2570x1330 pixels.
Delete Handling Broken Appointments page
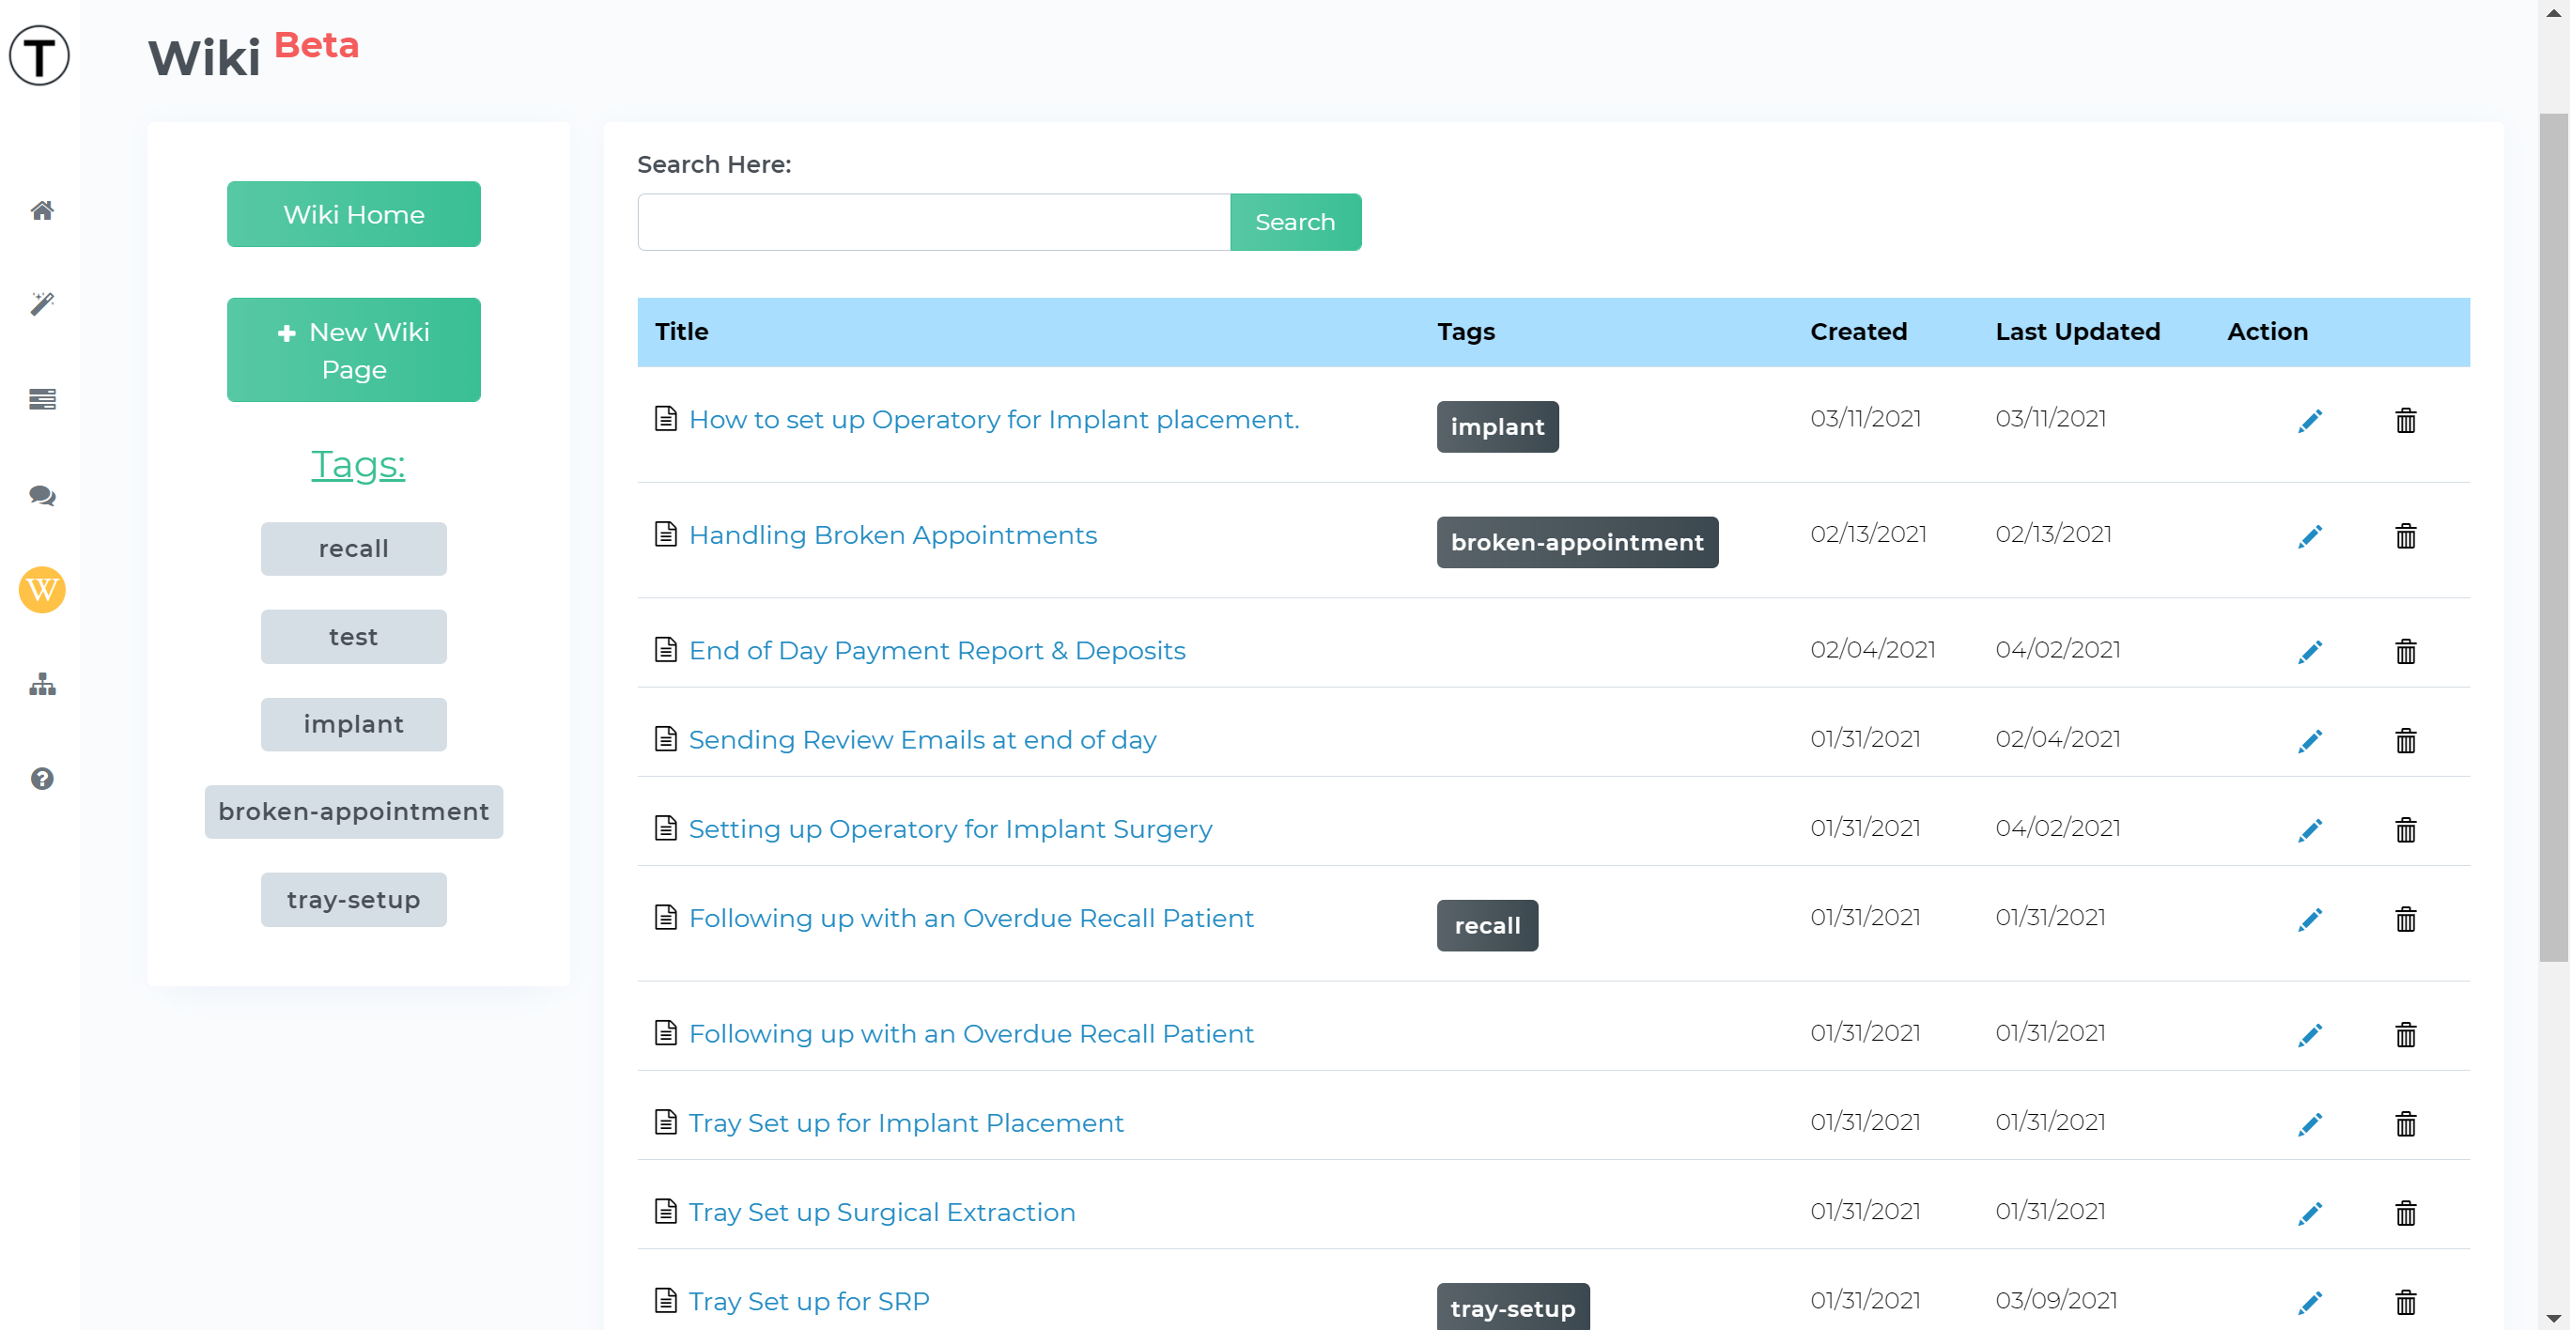point(2406,536)
